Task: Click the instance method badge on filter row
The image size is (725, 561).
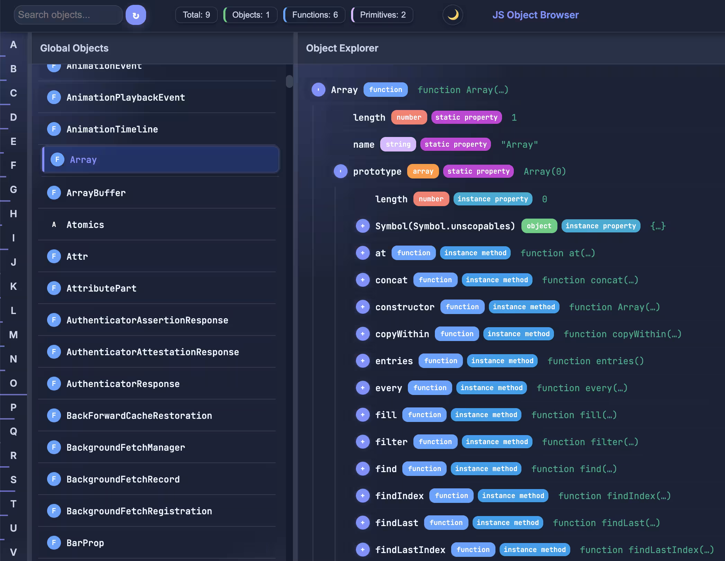Action: [x=496, y=442]
